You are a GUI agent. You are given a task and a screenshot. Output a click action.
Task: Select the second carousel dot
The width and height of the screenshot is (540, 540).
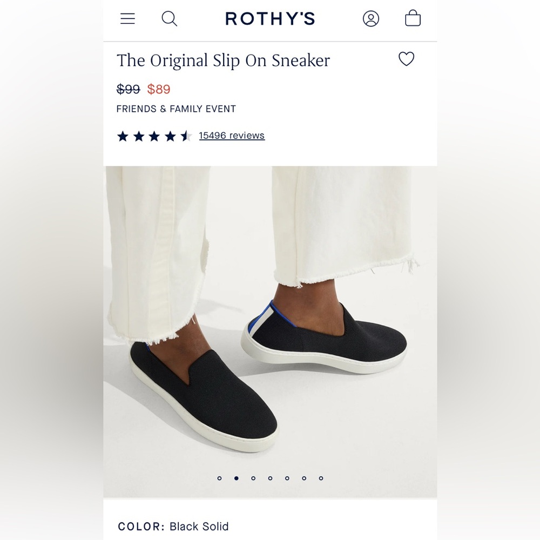point(238,478)
